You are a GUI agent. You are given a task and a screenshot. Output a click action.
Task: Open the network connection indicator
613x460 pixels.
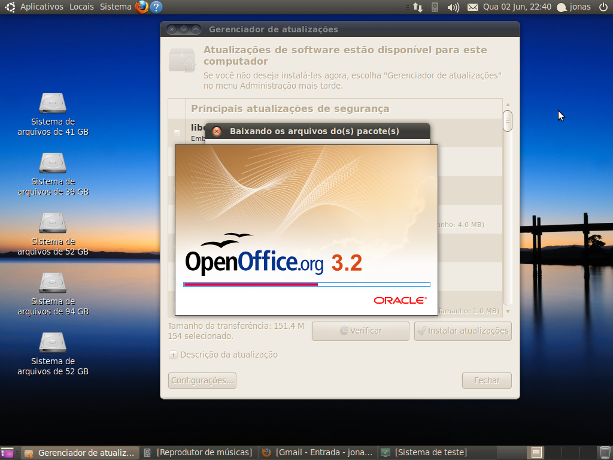418,7
